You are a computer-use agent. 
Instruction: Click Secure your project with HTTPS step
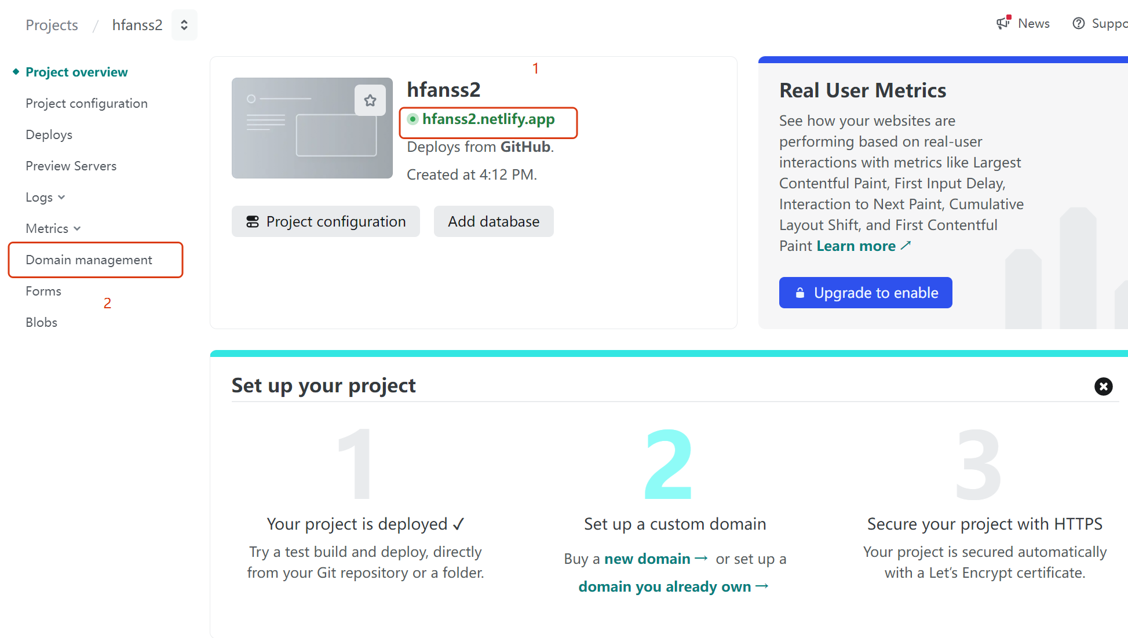tap(985, 524)
